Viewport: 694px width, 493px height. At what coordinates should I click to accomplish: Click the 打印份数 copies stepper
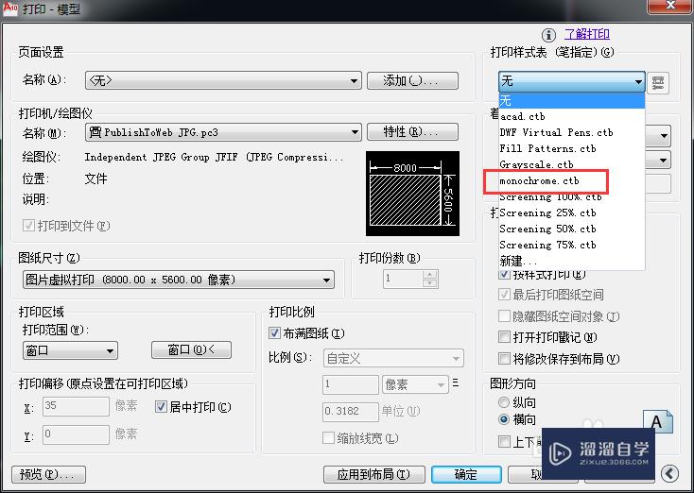coord(430,279)
